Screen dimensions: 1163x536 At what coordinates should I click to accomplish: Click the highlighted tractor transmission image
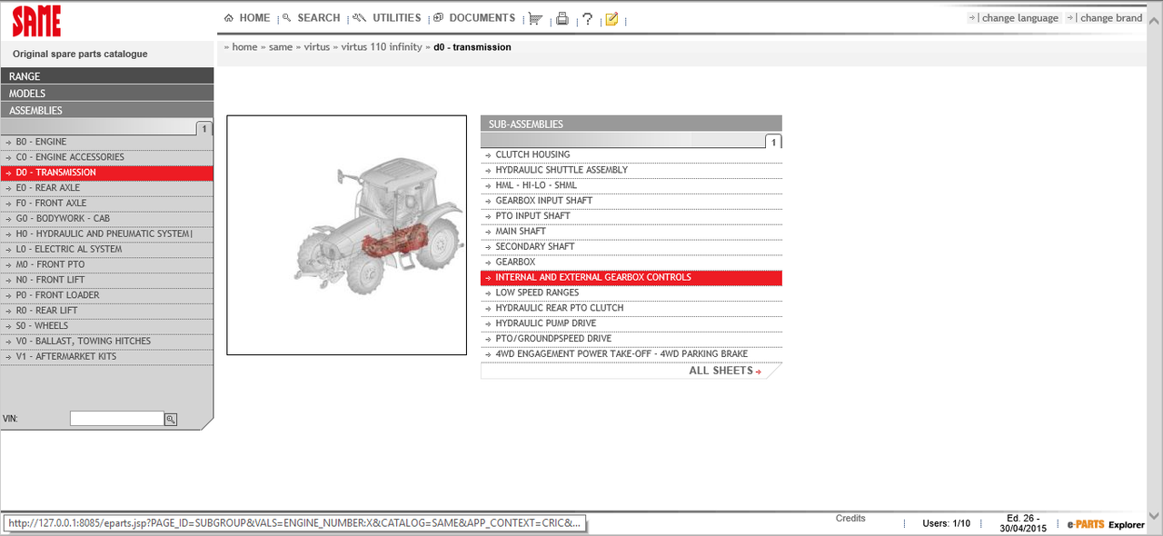[346, 235]
